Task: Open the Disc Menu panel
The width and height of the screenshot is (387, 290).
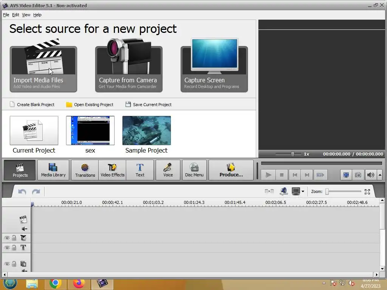Action: (195, 170)
